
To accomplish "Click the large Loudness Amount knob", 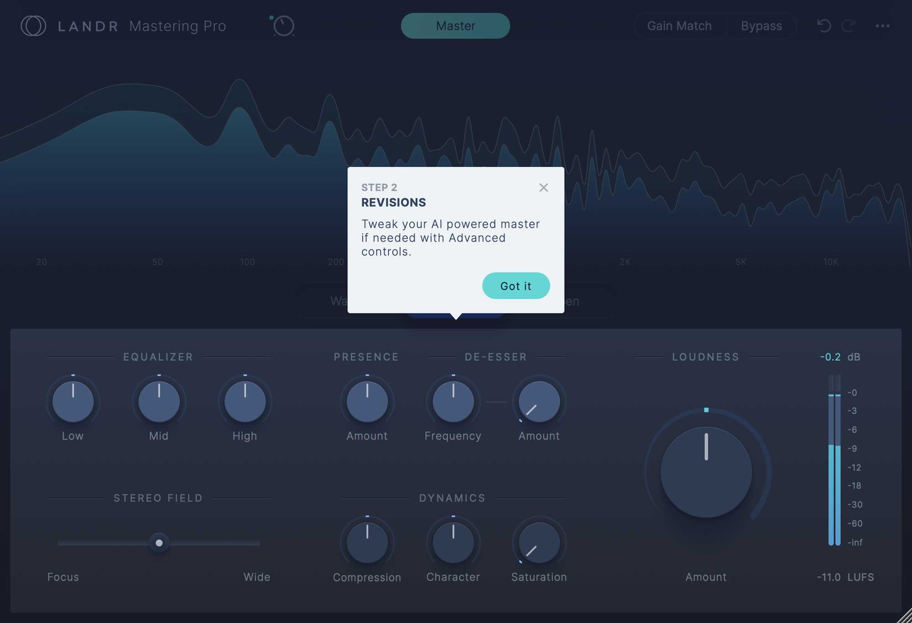I will pos(706,472).
